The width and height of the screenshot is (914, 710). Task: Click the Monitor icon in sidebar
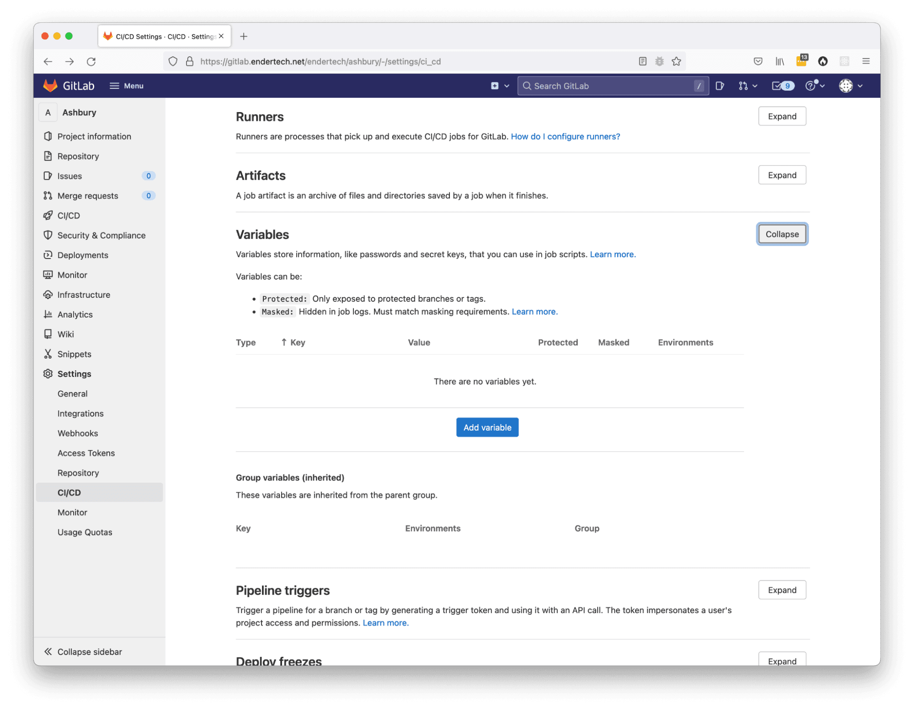48,274
